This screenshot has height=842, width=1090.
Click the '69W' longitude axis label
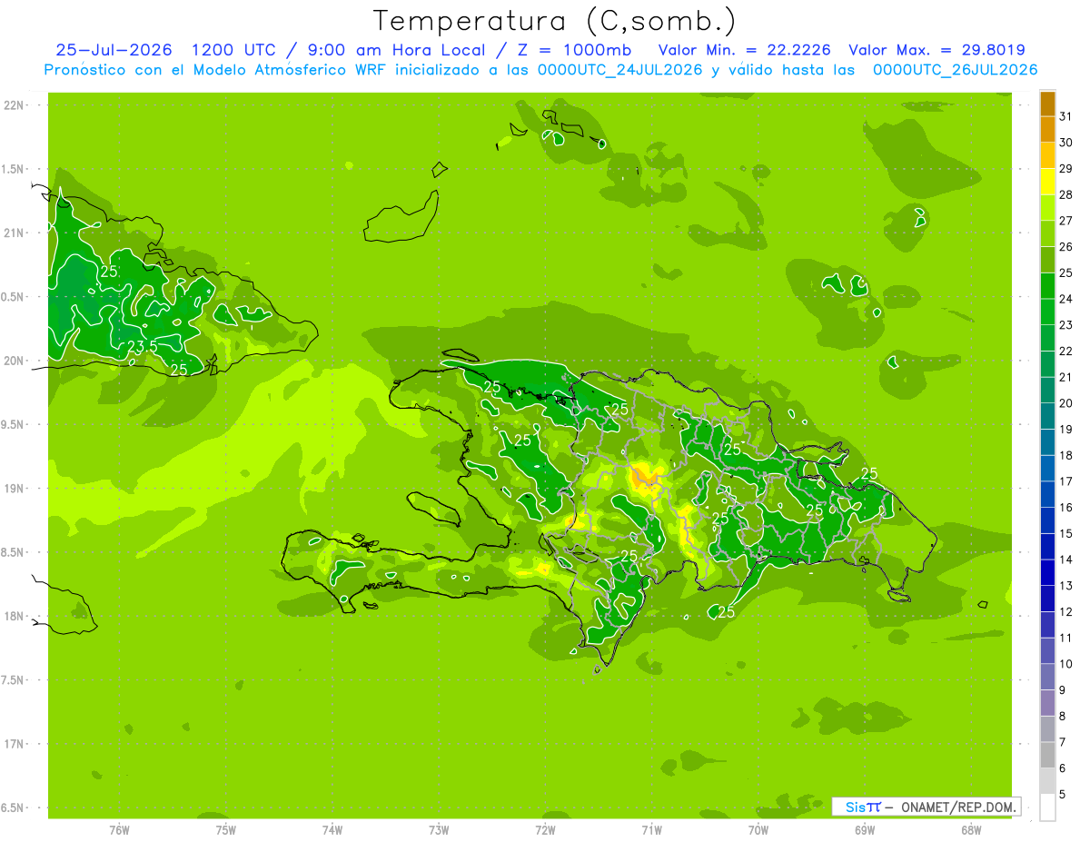(865, 830)
